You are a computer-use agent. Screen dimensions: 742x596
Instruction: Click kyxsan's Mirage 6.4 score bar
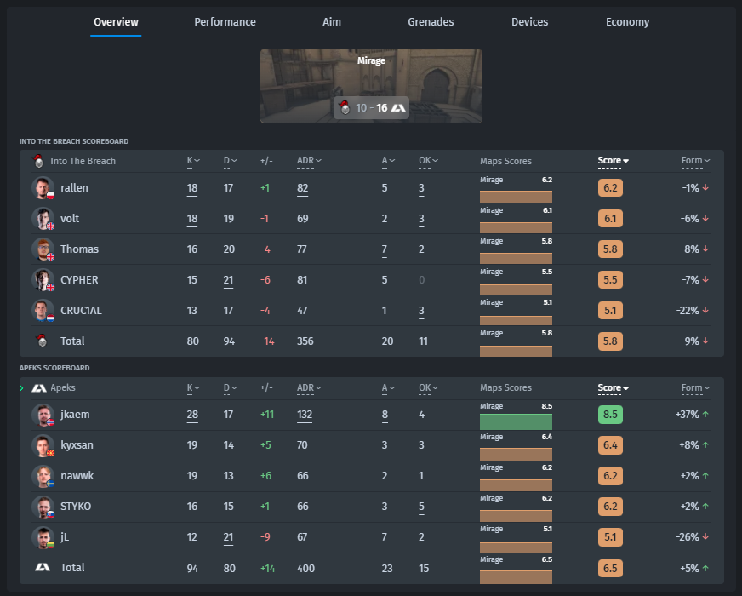[x=516, y=454]
